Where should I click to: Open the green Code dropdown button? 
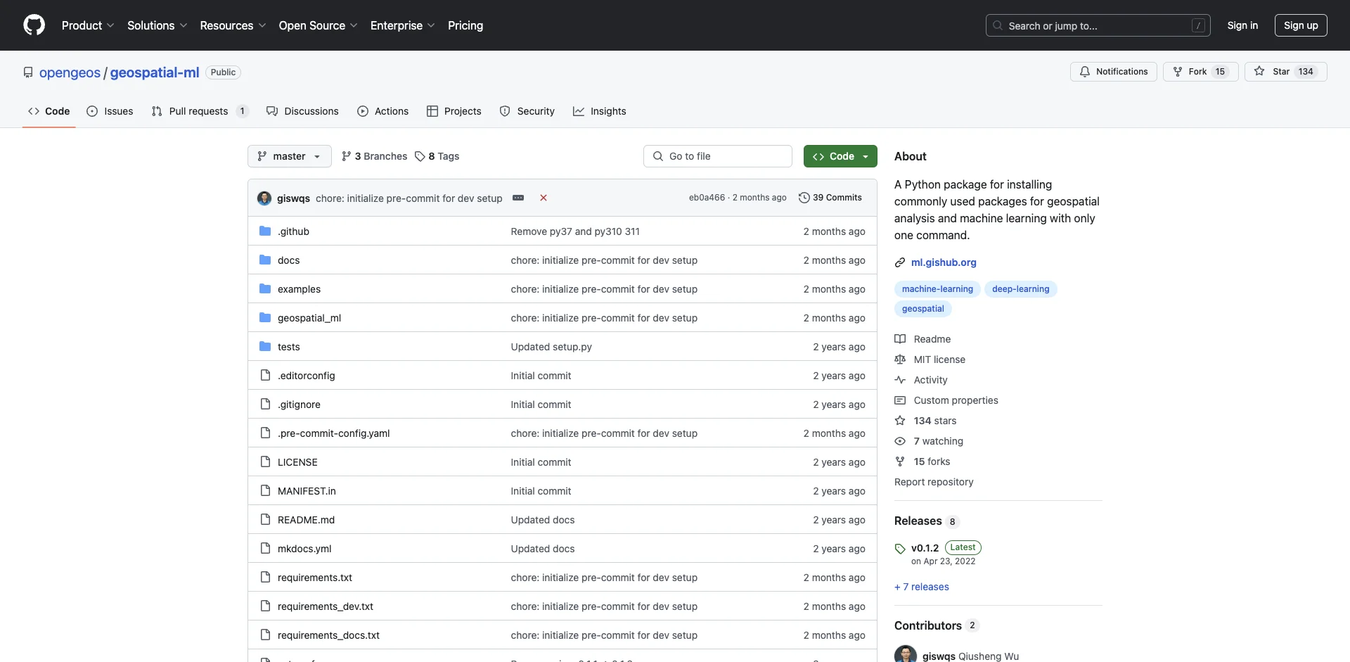(x=840, y=156)
